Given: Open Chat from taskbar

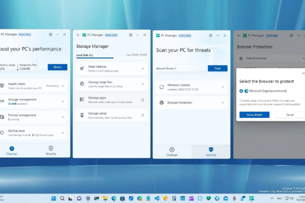Looking at the screenshot, I should (x=79, y=199).
